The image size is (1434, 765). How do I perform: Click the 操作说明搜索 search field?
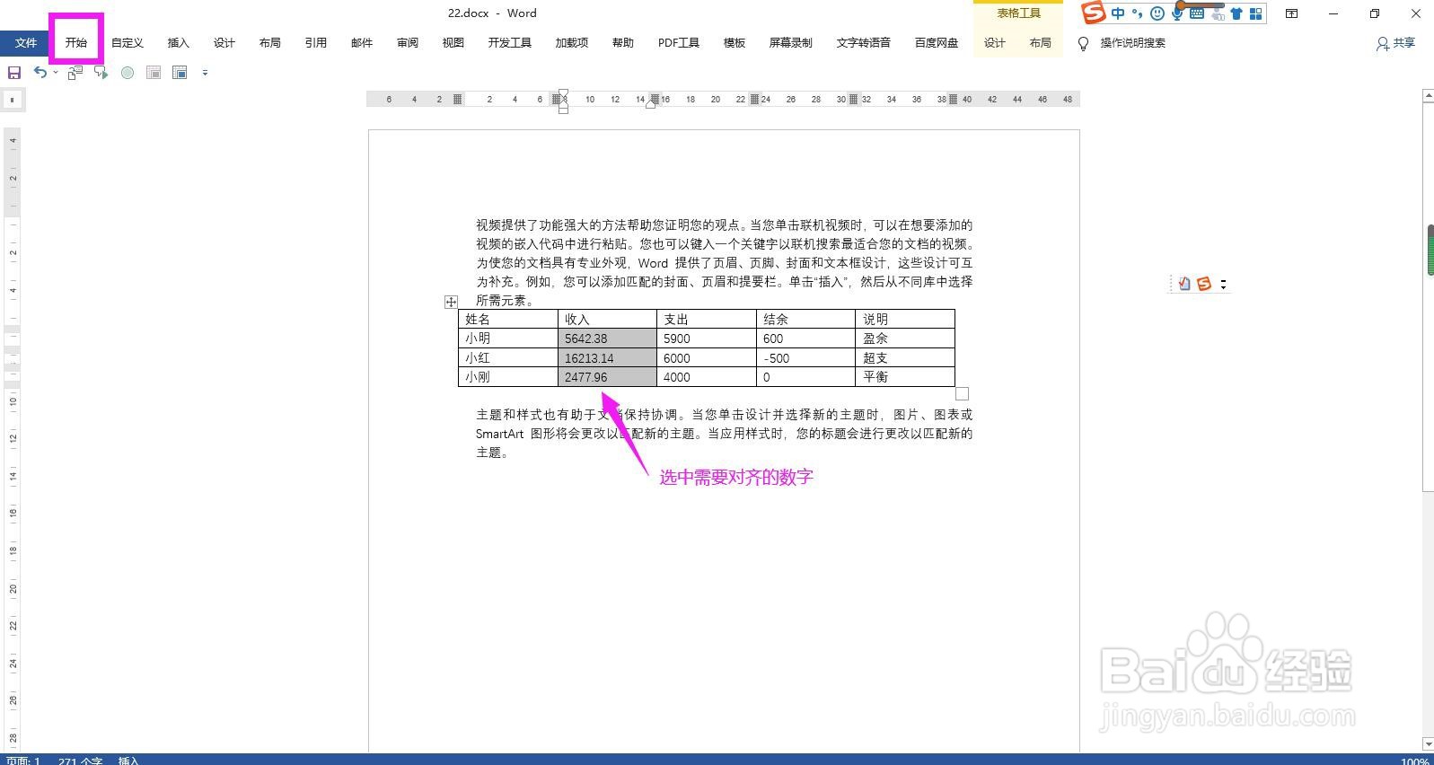(1132, 43)
